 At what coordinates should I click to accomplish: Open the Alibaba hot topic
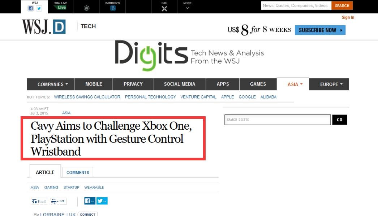(x=268, y=97)
